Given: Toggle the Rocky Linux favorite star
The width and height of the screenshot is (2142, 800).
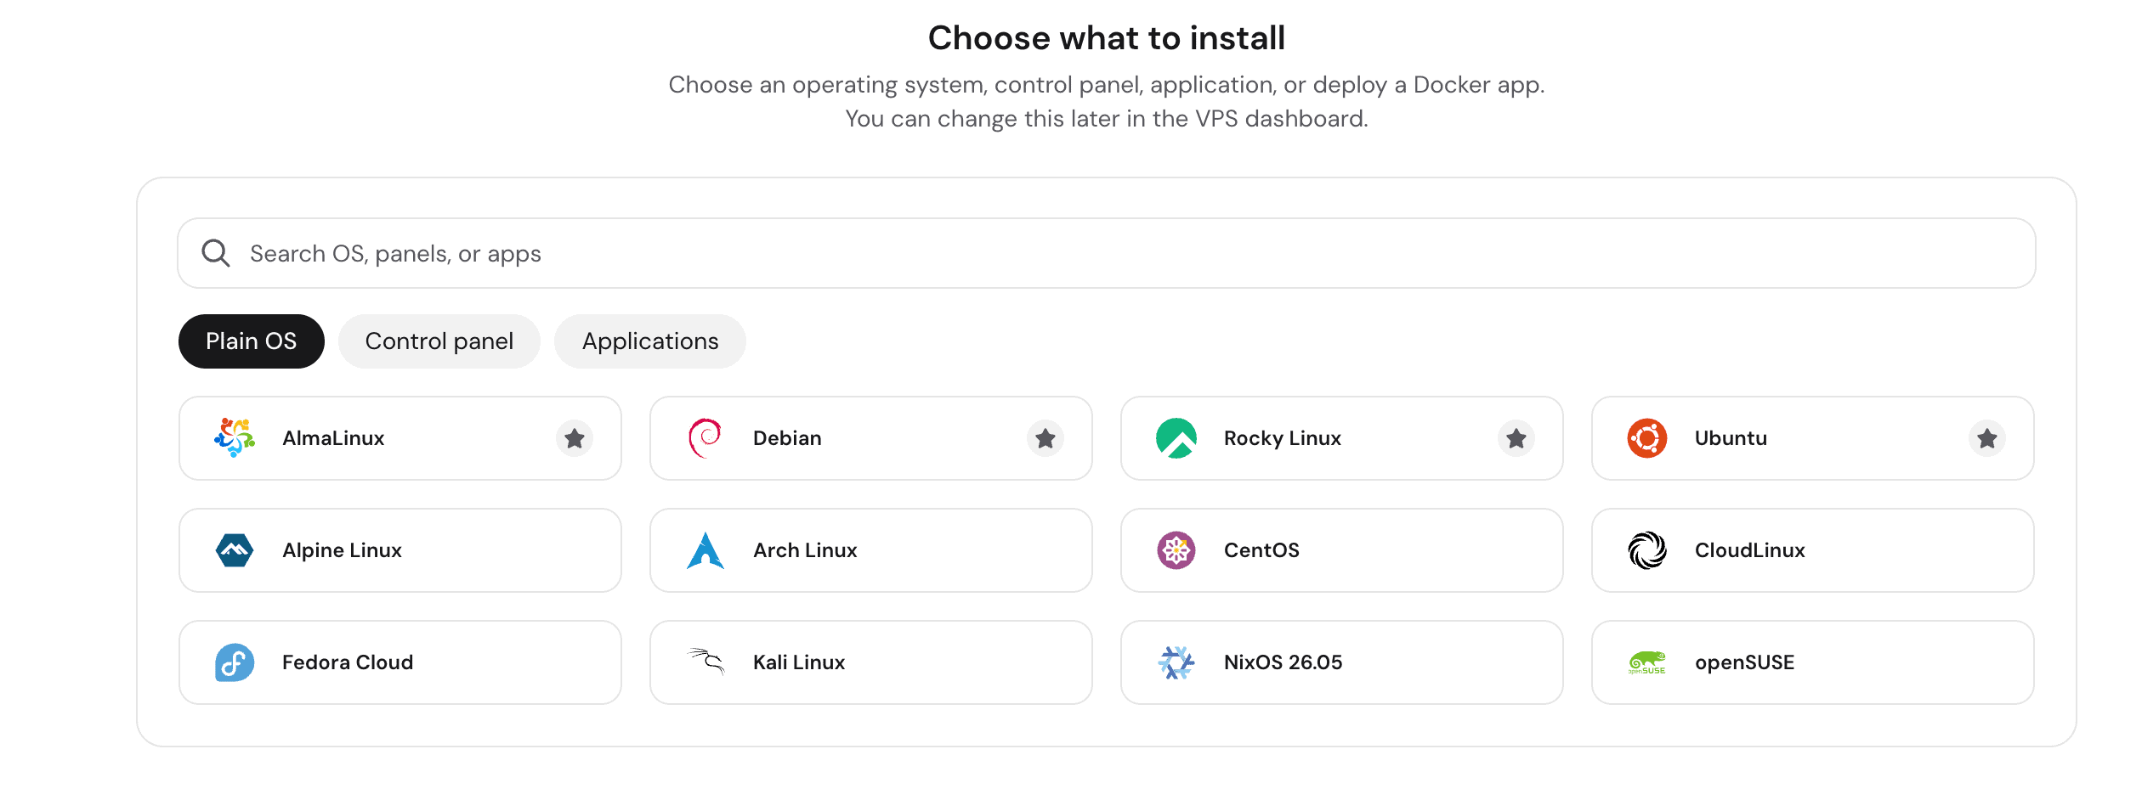Looking at the screenshot, I should coord(1516,438).
